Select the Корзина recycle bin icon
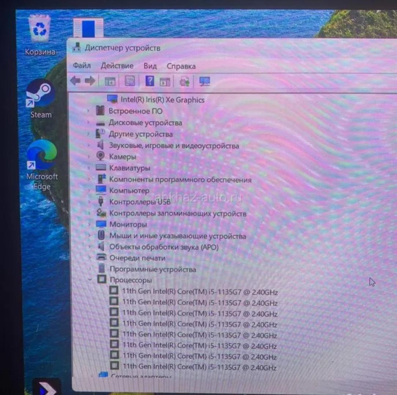The image size is (397, 395). click(x=40, y=30)
